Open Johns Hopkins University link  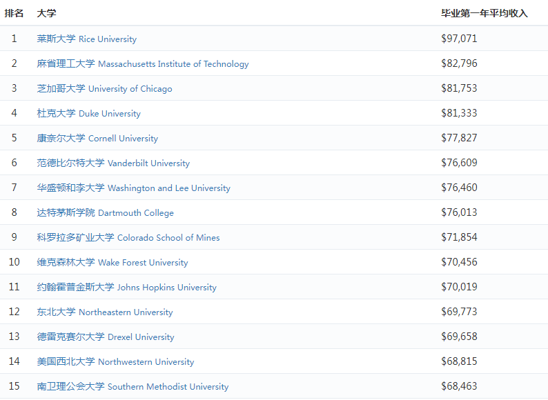tap(127, 288)
